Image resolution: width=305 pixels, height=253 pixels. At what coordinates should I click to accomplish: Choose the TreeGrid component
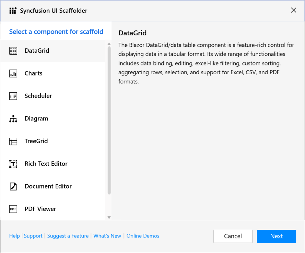point(36,141)
